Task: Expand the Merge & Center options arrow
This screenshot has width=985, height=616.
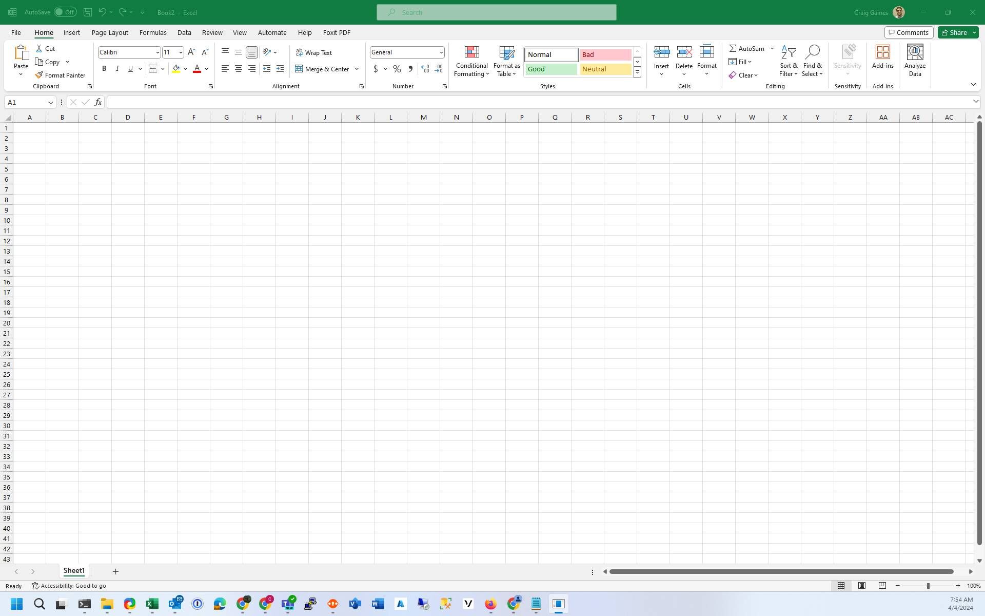Action: (x=357, y=69)
